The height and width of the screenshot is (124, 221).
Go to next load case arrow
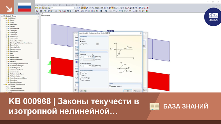(79, 8)
